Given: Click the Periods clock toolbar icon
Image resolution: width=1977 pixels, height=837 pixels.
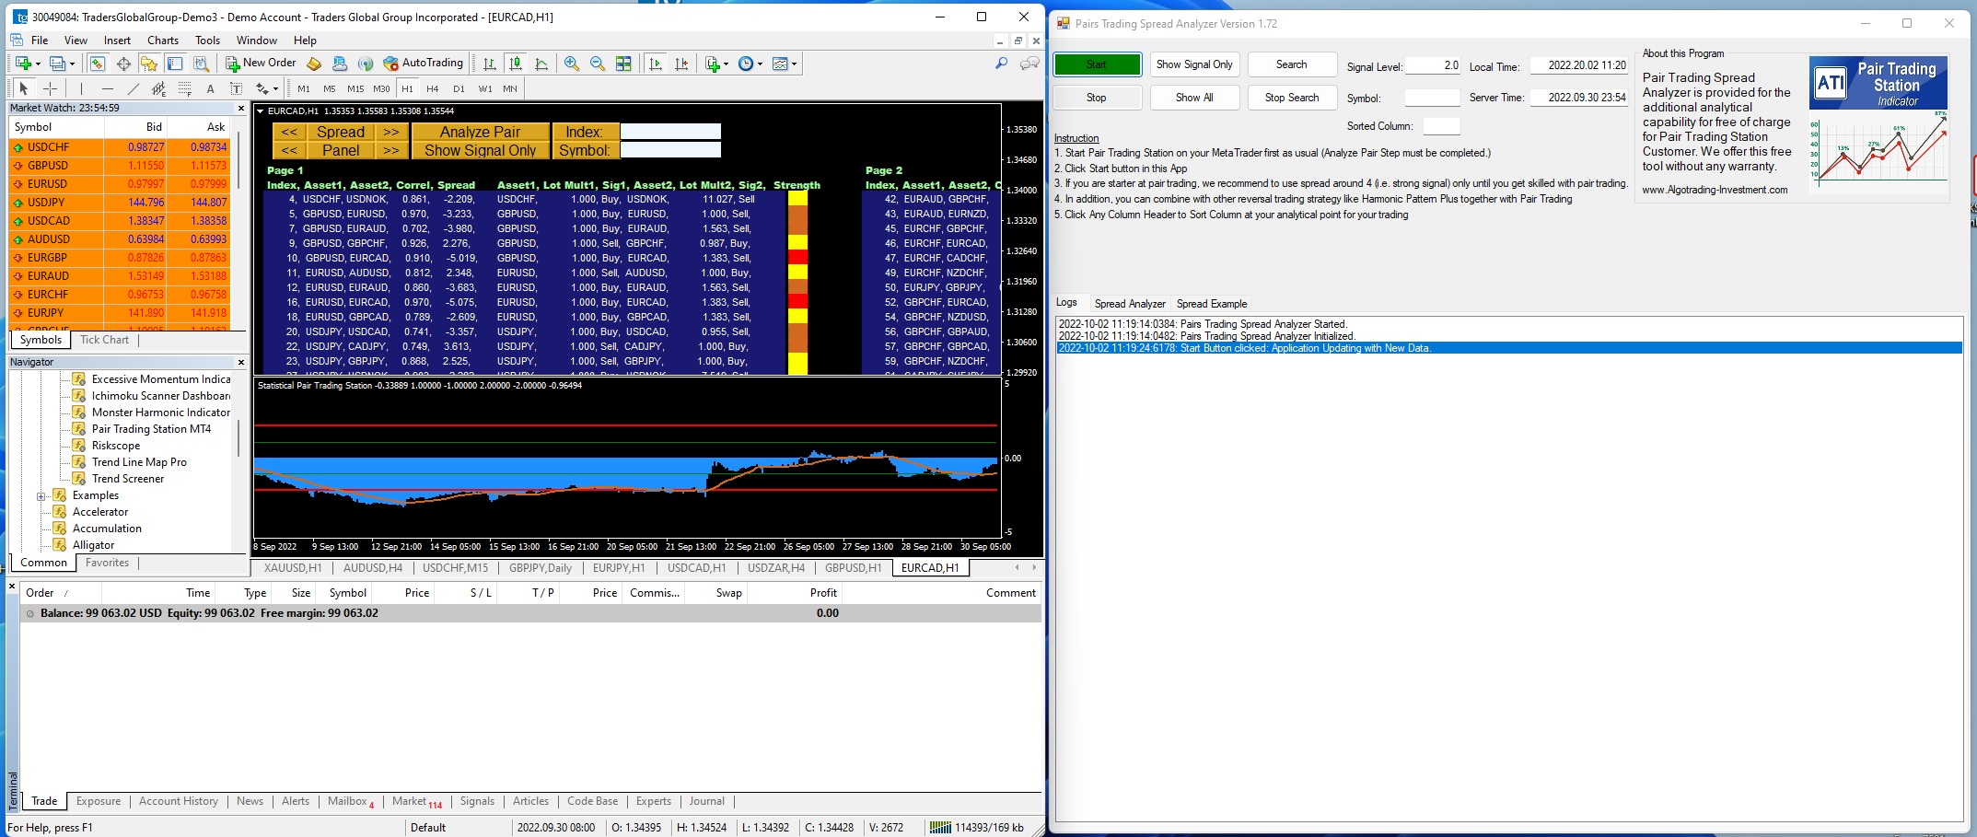Looking at the screenshot, I should (x=745, y=64).
